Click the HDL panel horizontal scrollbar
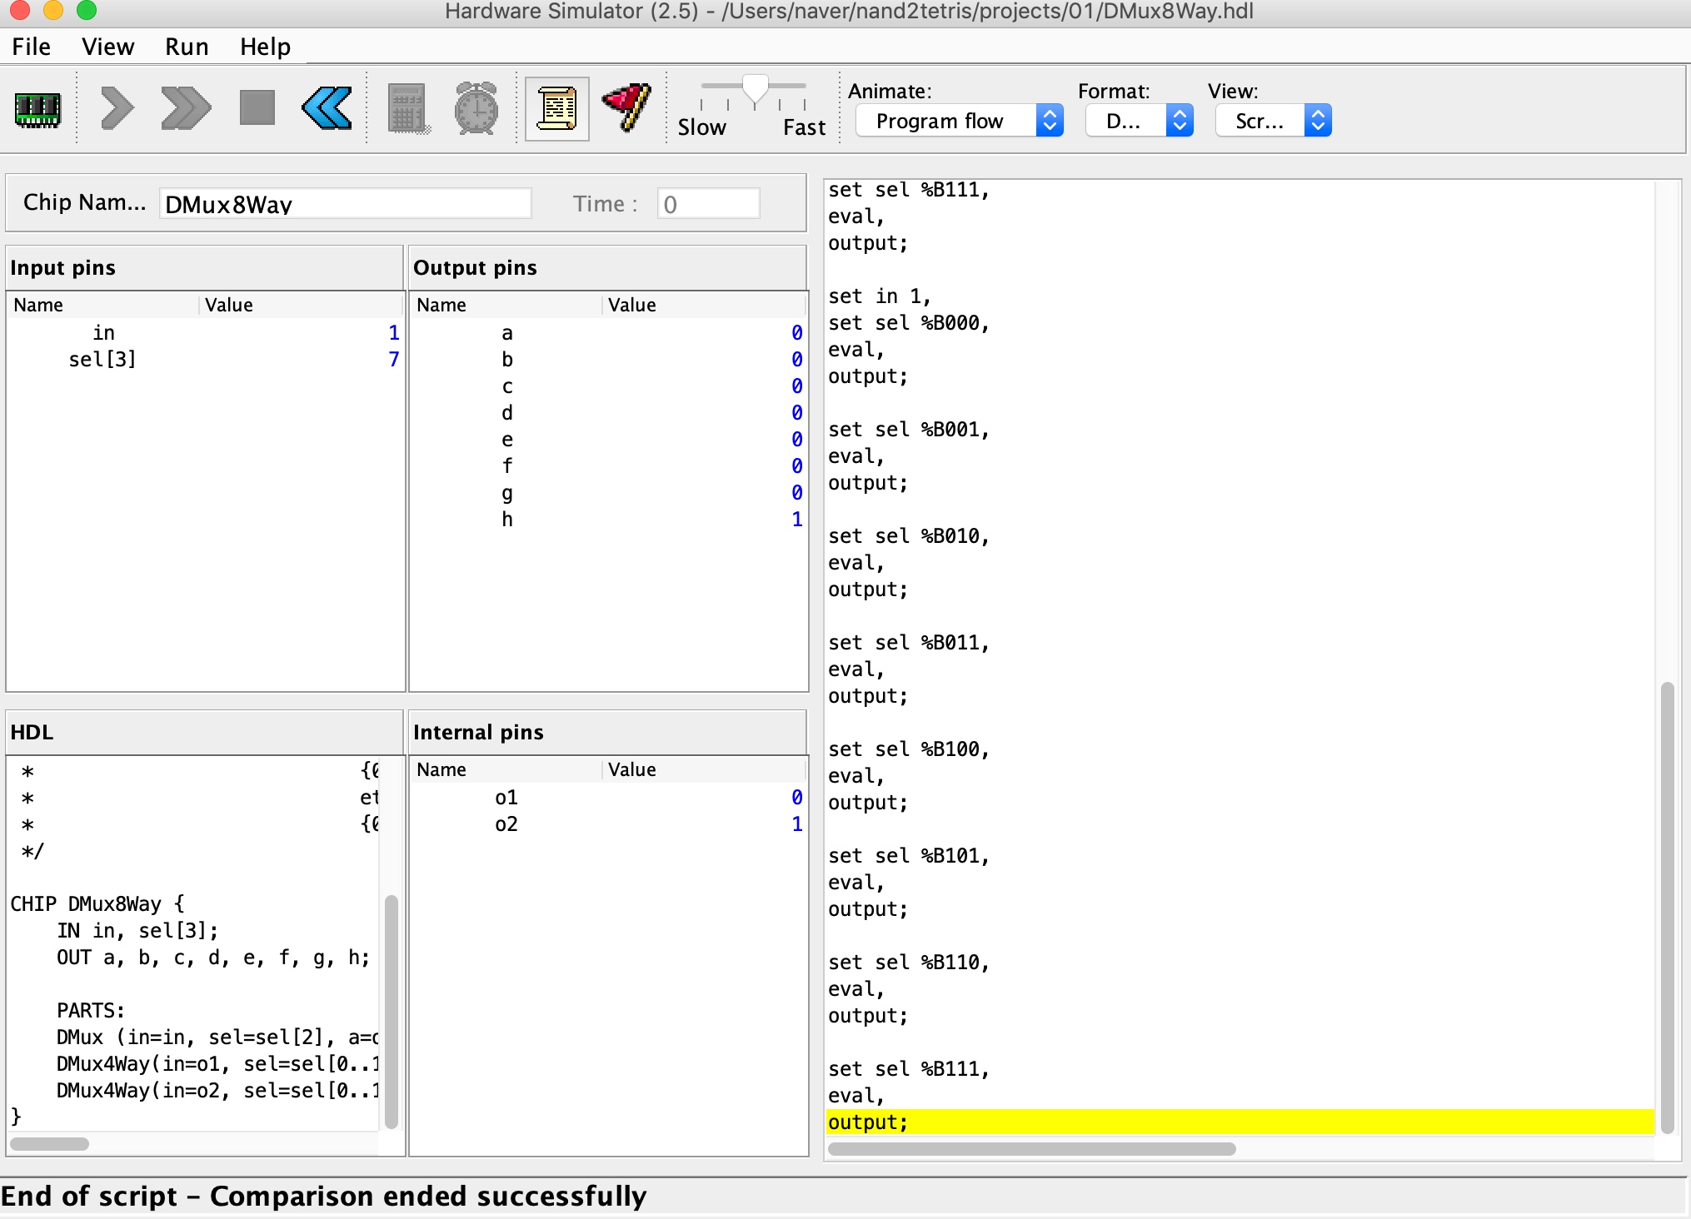The width and height of the screenshot is (1691, 1219). point(49,1144)
